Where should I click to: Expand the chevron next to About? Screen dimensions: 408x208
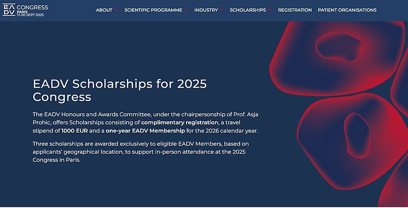[x=116, y=10]
